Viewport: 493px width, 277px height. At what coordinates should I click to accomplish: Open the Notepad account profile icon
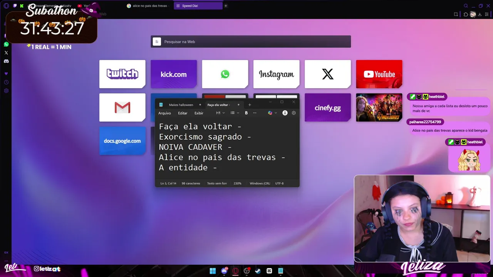(x=285, y=113)
